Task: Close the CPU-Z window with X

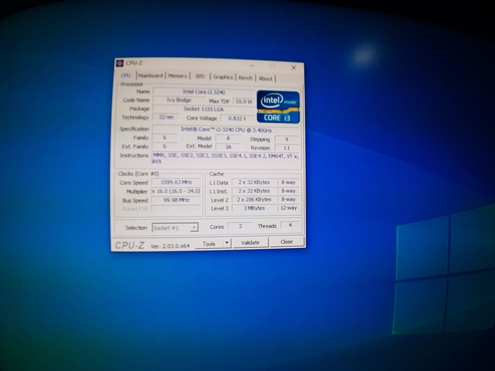Action: point(293,67)
